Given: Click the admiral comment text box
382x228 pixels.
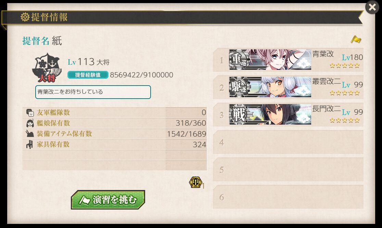Looking at the screenshot, I should point(93,92).
